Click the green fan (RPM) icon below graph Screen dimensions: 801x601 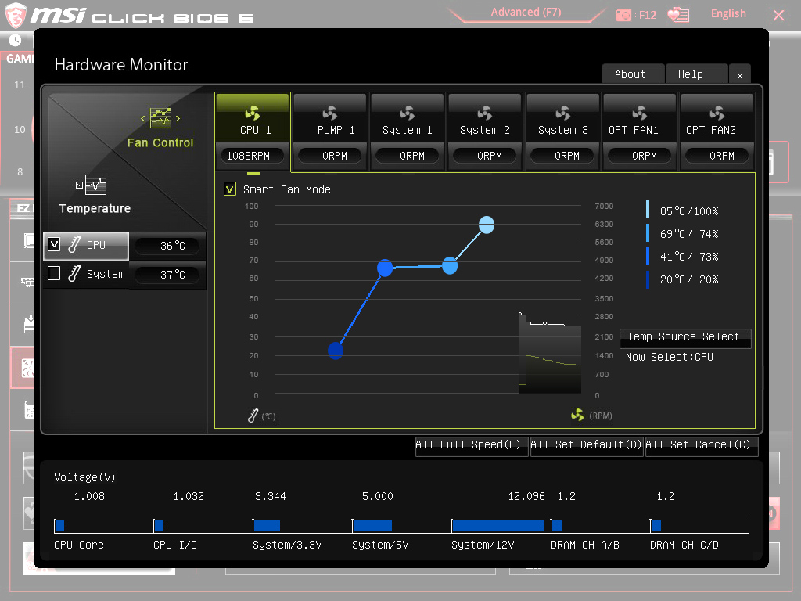(577, 415)
